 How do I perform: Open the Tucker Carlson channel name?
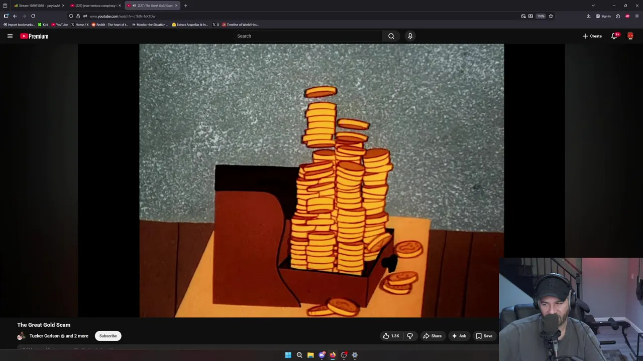click(45, 336)
